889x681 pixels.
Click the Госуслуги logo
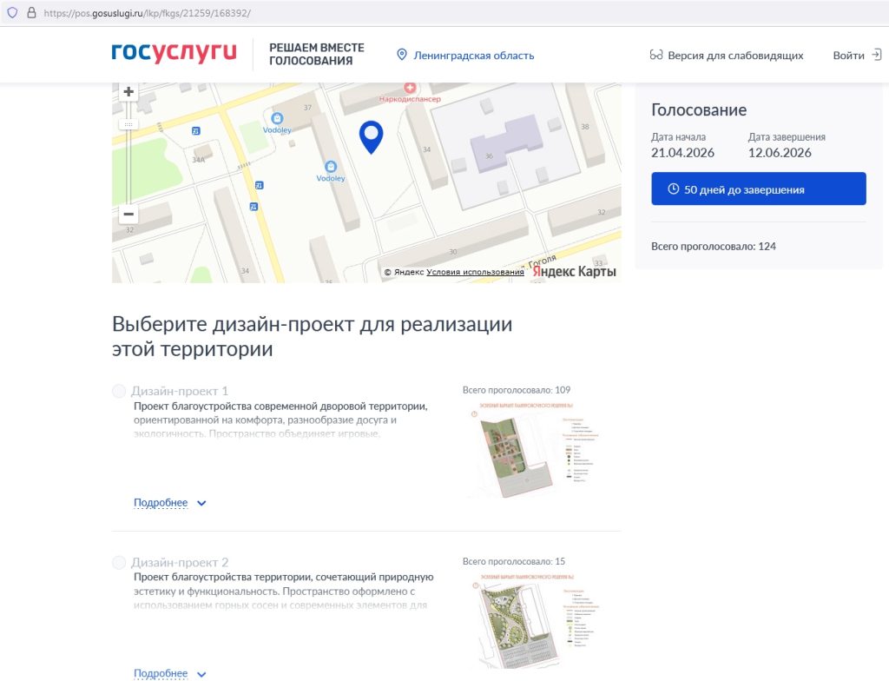coord(174,54)
